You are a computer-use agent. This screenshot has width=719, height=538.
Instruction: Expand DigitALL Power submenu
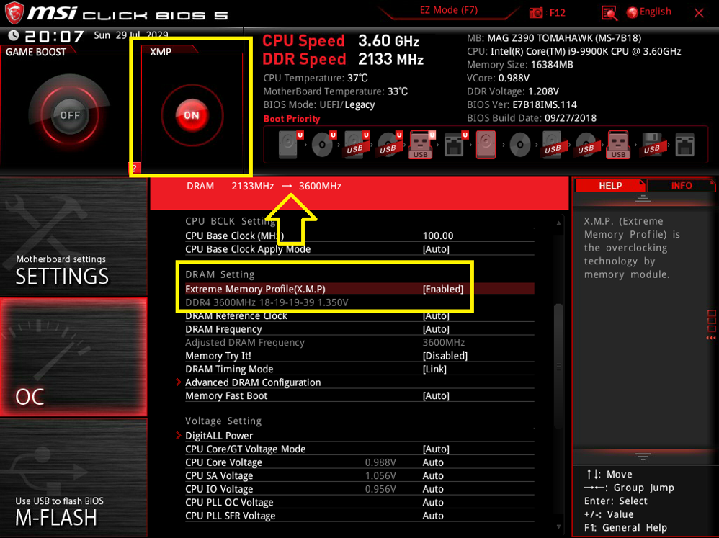point(219,435)
